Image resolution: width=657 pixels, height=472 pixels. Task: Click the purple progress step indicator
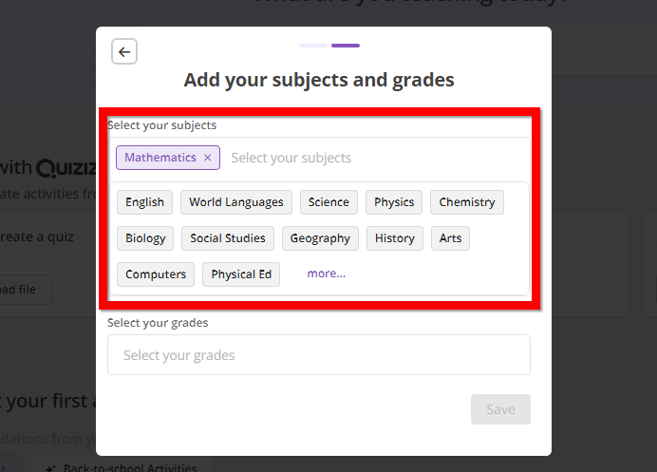346,46
